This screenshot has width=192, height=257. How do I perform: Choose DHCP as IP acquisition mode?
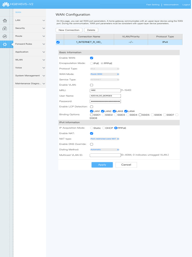coord(103,128)
